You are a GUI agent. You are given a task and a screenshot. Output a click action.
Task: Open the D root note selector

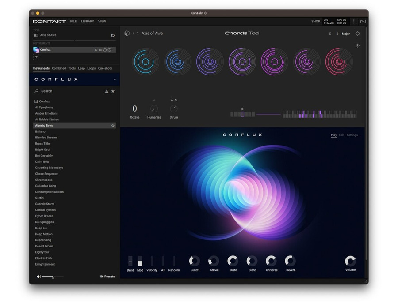coord(338,34)
